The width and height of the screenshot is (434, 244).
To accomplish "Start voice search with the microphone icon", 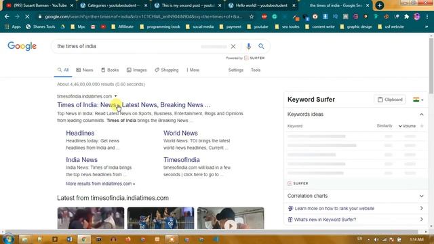I will coord(248,46).
